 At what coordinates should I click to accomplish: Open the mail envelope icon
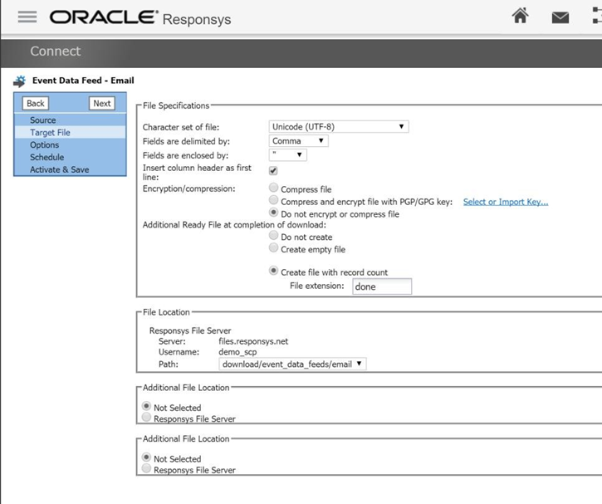[561, 17]
